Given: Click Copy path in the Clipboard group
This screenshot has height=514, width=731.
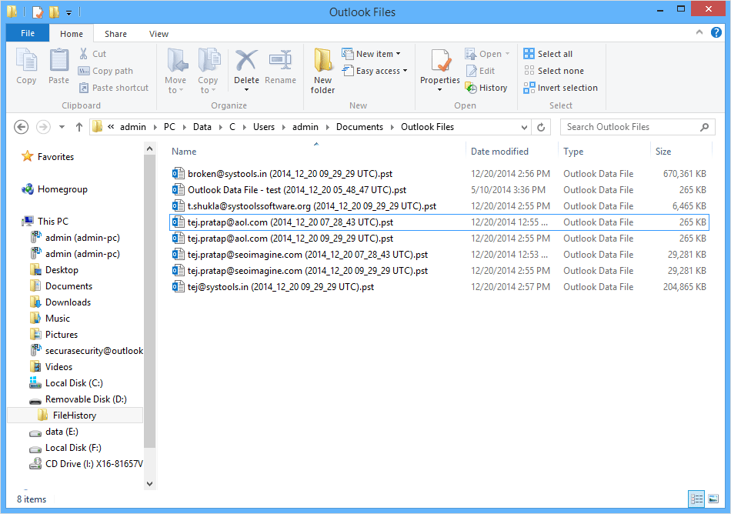Looking at the screenshot, I should 106,71.
